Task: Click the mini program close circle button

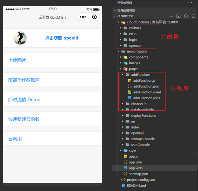Action: click(94, 17)
